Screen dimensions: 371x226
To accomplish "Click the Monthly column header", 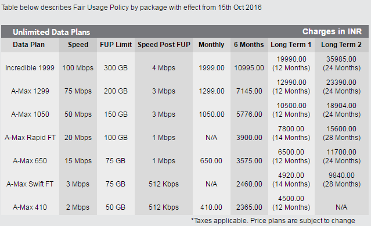I will 211,45.
